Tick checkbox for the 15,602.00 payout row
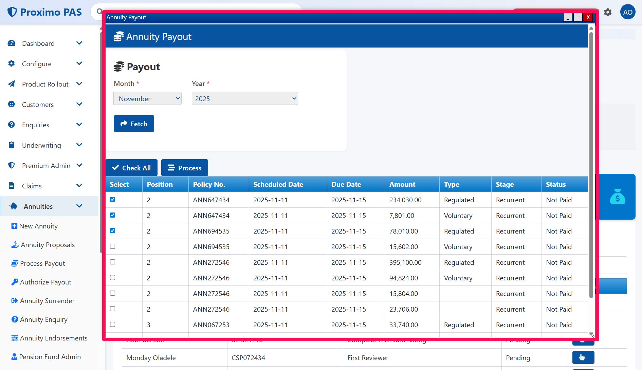 click(x=113, y=246)
